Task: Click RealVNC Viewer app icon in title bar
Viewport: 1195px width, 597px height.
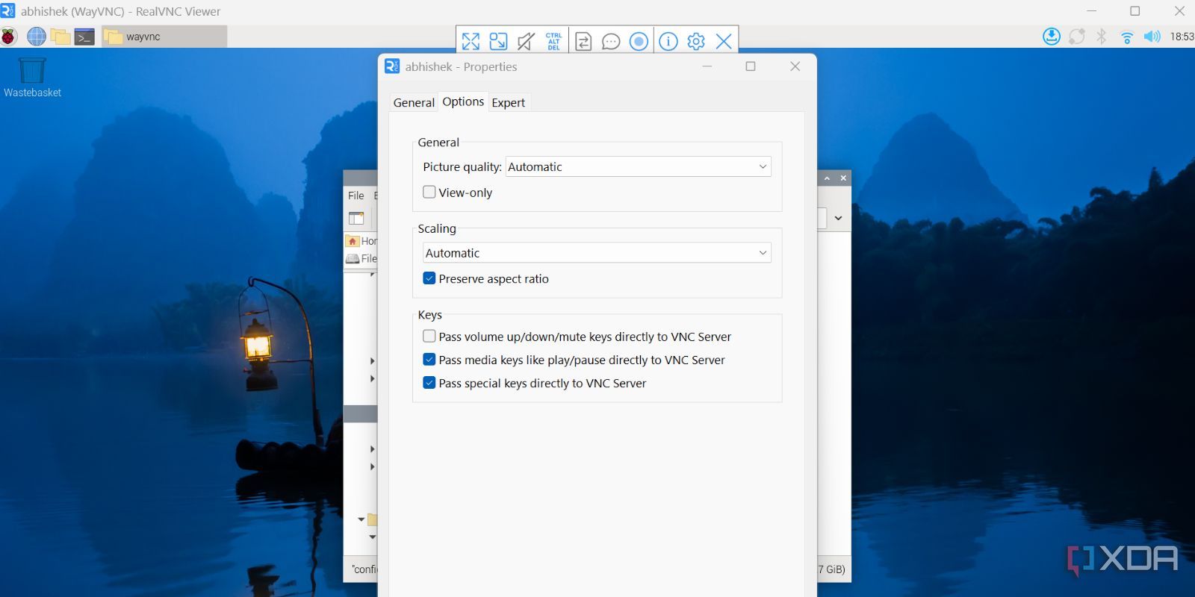Action: tap(7, 11)
